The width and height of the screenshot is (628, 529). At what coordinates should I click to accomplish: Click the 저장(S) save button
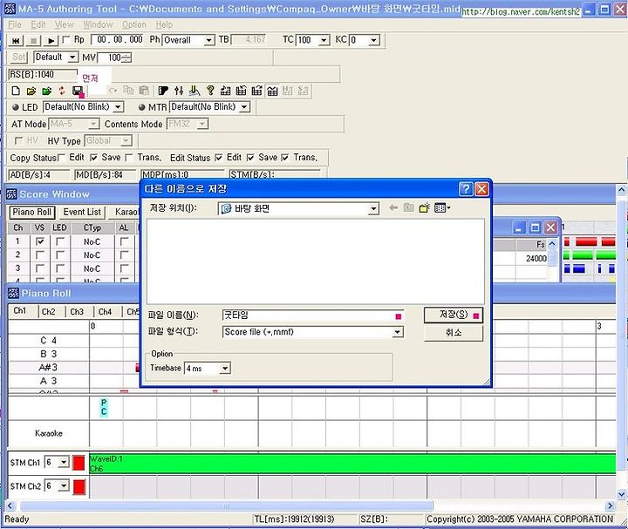(x=454, y=315)
